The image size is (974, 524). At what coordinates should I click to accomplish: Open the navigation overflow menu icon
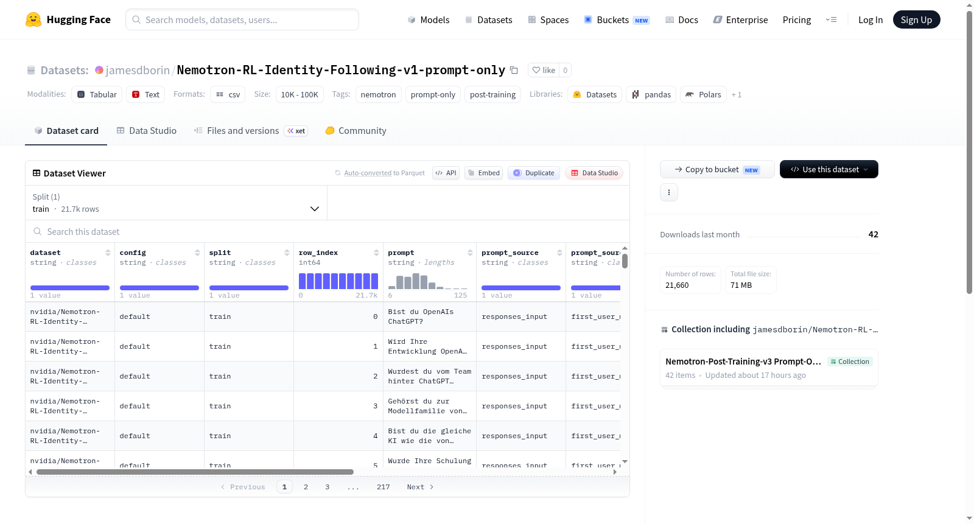pyautogui.click(x=831, y=20)
